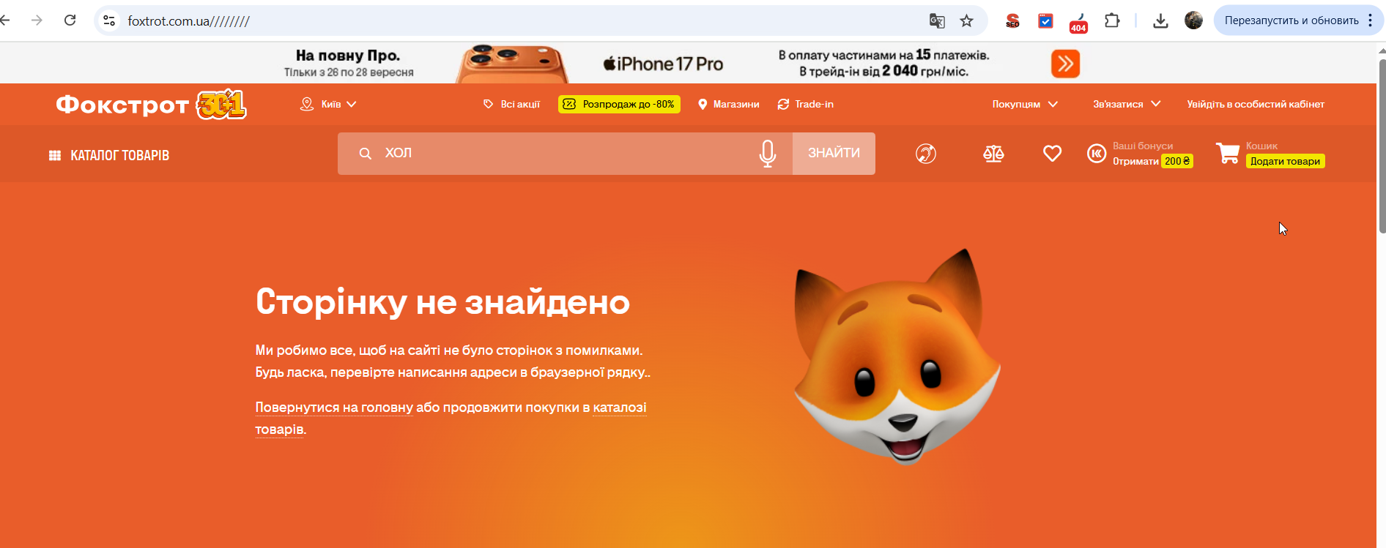
Task: Click the Фокстрот 30+1 logo
Action: [151, 105]
